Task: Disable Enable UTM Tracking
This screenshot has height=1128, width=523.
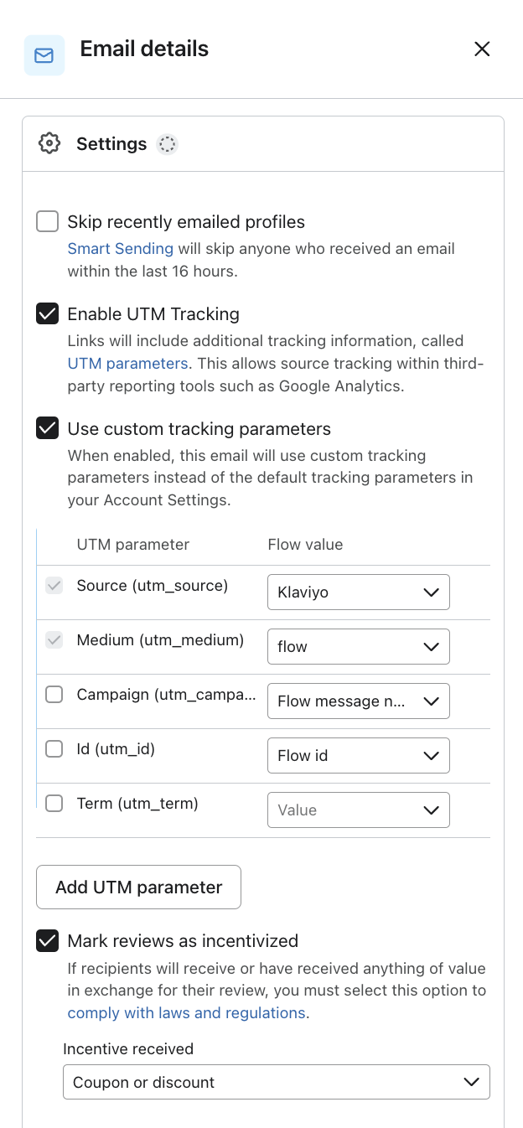Action: click(x=47, y=313)
